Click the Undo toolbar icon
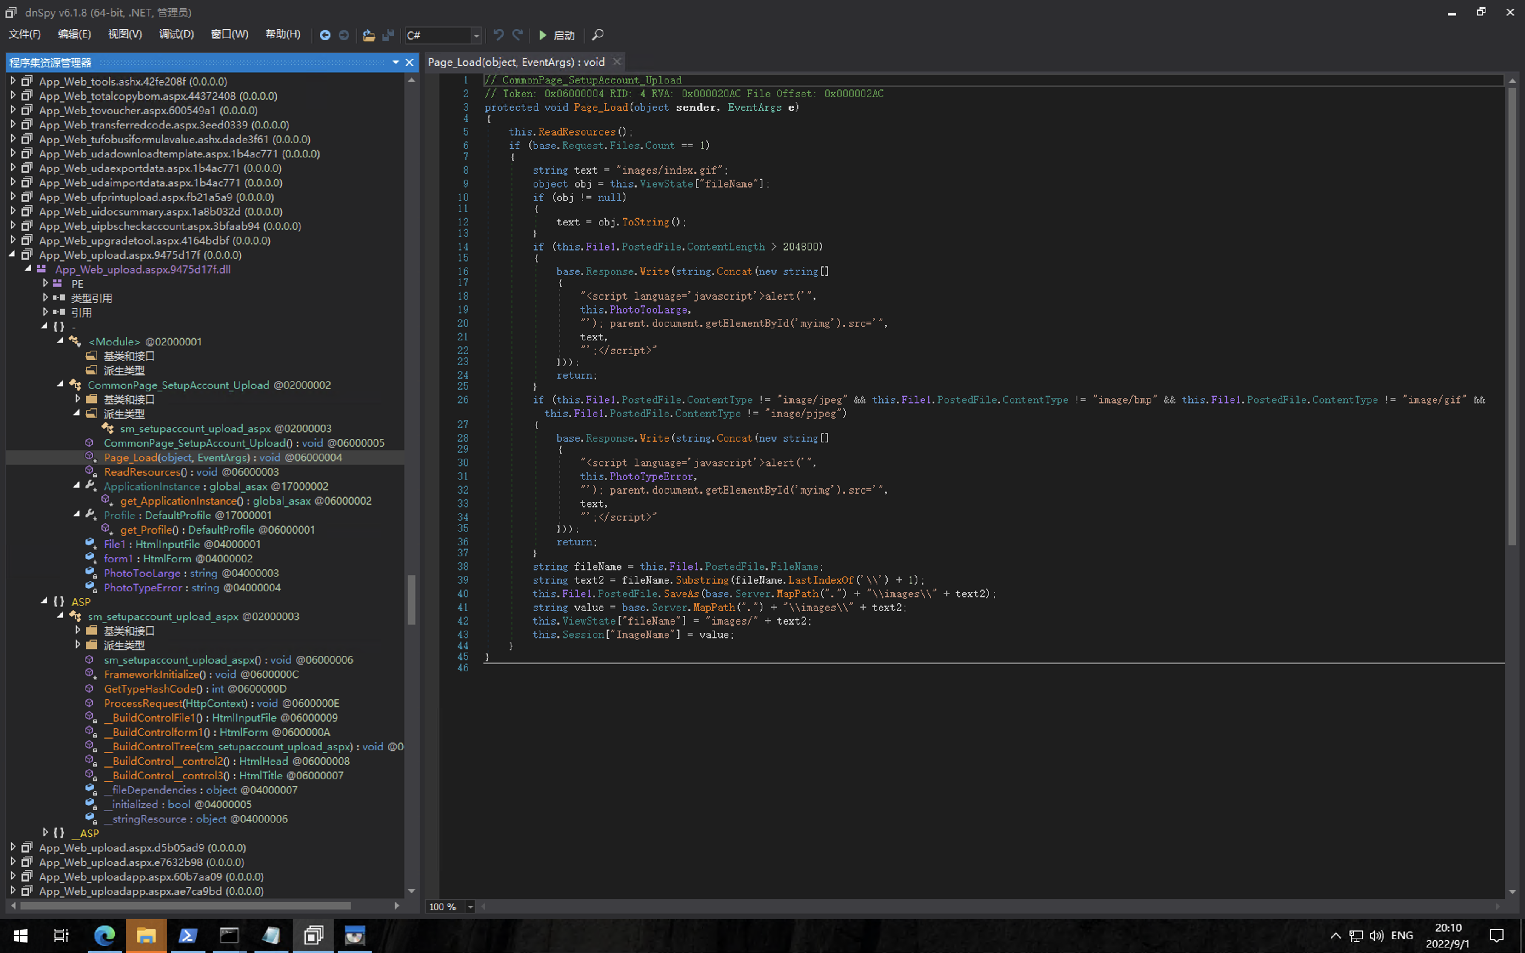 click(x=498, y=35)
